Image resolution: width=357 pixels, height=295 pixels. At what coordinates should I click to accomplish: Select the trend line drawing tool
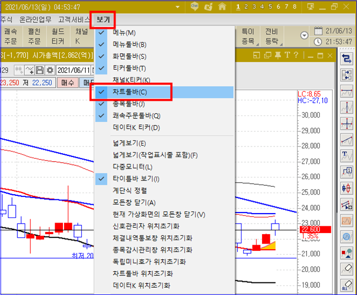[346, 140]
